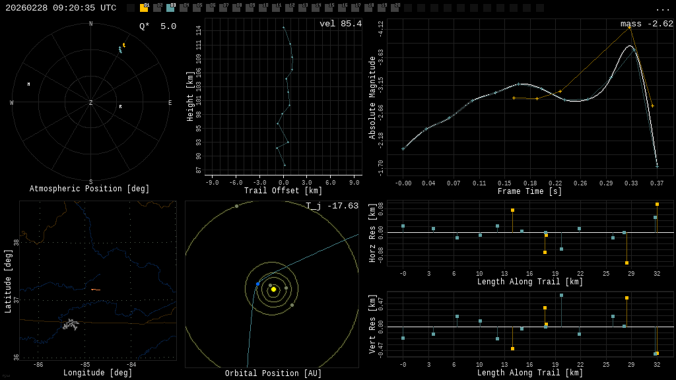
Task: Click station square 15 in top bar
Action: pyautogui.click(x=329, y=8)
